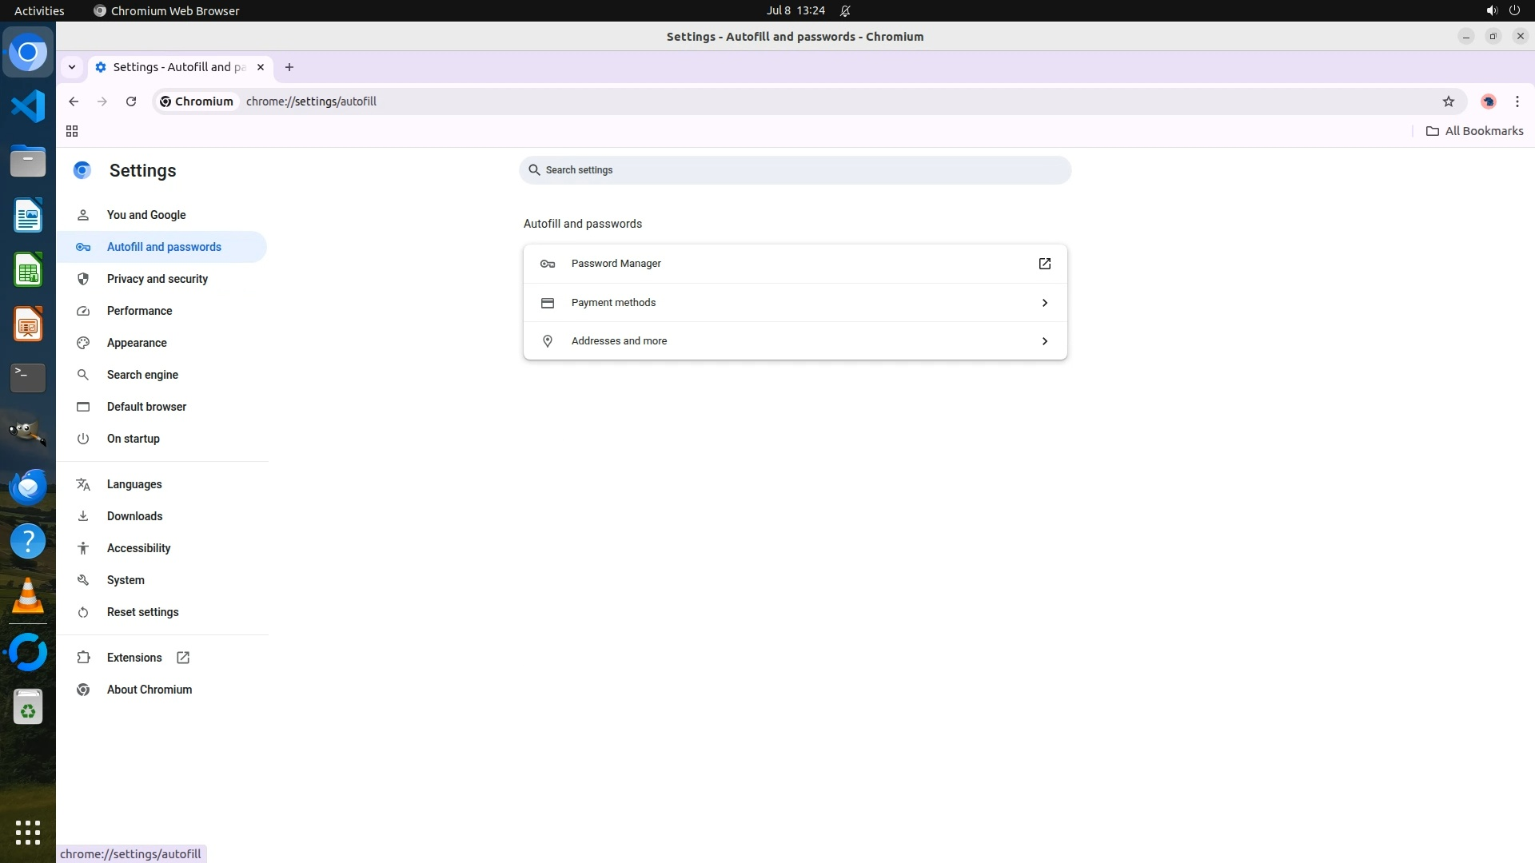This screenshot has height=863, width=1535.
Task: Open the apps grid shortcut in bookmarks bar
Action: 72,131
